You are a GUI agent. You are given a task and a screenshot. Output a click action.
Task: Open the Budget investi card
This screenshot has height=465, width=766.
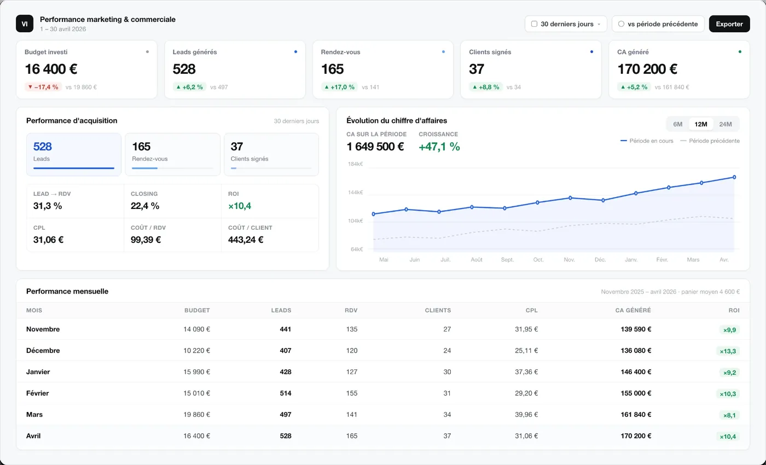tap(86, 69)
